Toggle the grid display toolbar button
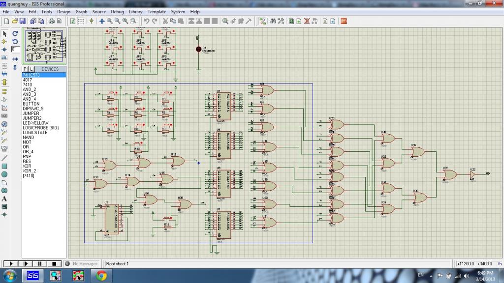Viewport: 504px width, 283px height. (x=81, y=21)
